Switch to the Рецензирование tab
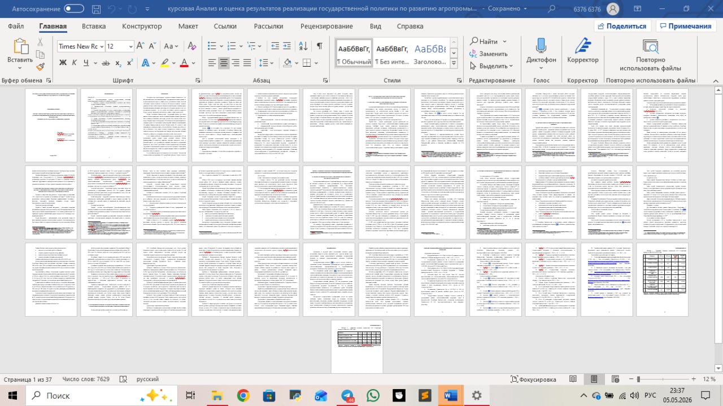Image resolution: width=723 pixels, height=406 pixels. (x=326, y=26)
